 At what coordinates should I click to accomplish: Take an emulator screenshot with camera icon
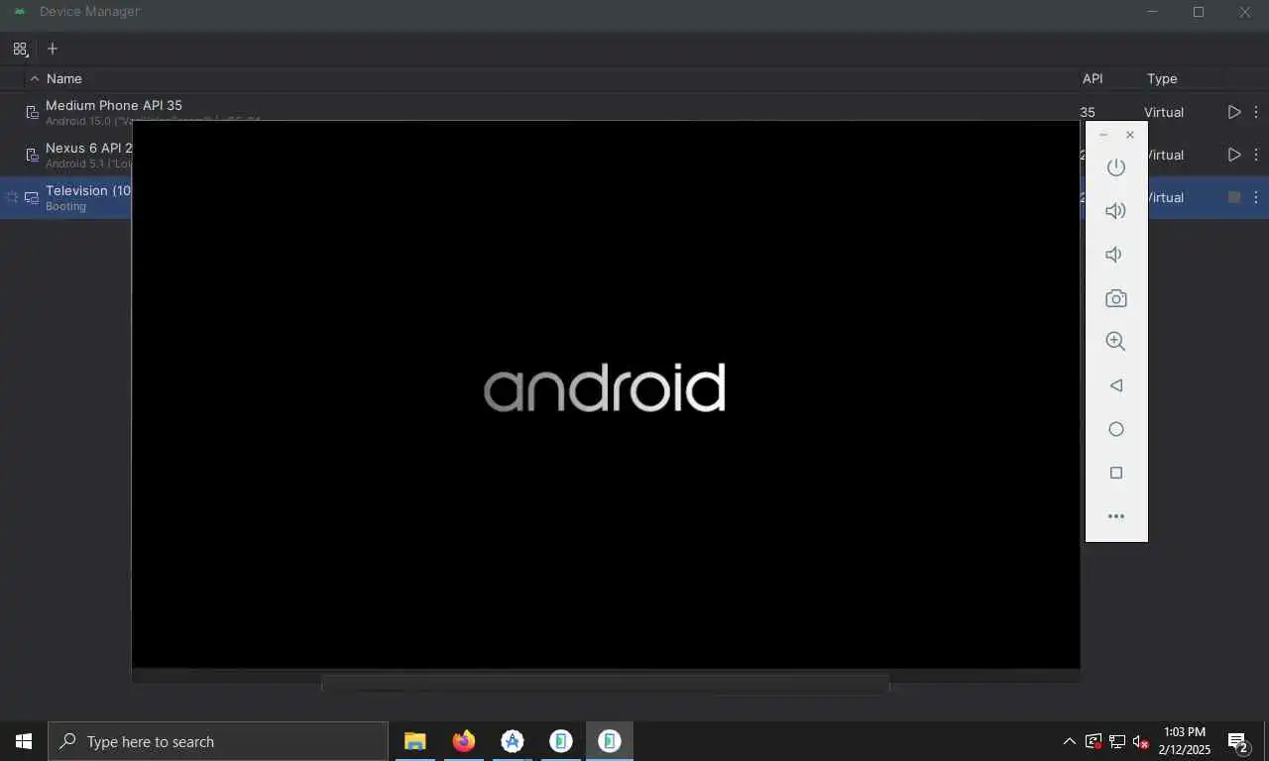click(x=1115, y=298)
